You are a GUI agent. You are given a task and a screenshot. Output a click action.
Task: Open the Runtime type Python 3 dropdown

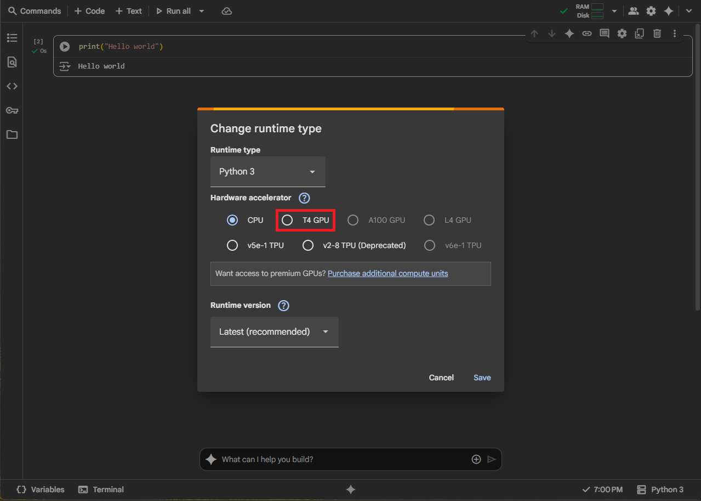coord(267,172)
